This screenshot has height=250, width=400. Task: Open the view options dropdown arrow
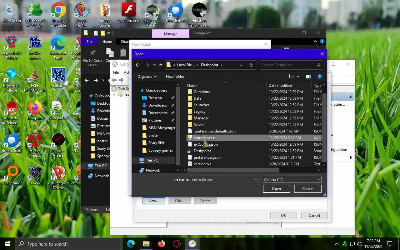(298, 77)
